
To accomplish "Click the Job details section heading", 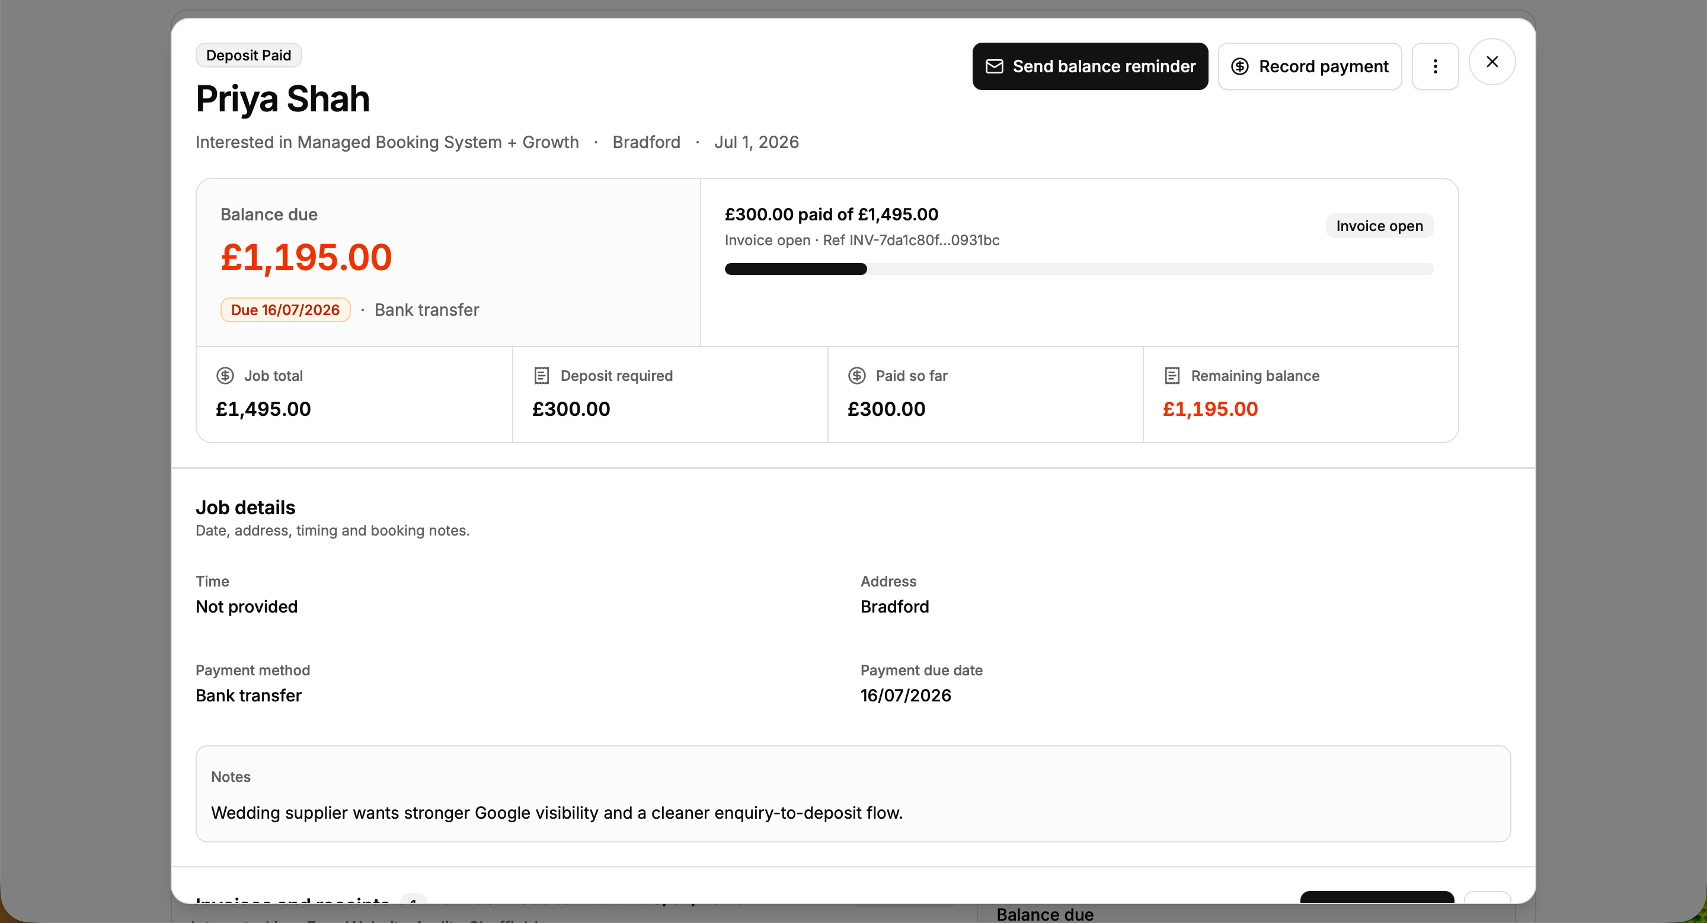I will [245, 508].
